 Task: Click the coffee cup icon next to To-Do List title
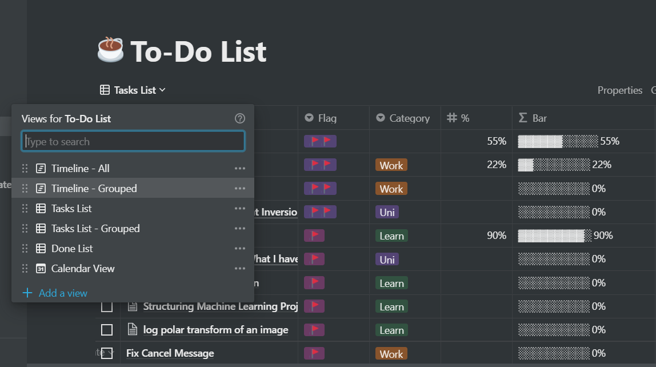[110, 50]
